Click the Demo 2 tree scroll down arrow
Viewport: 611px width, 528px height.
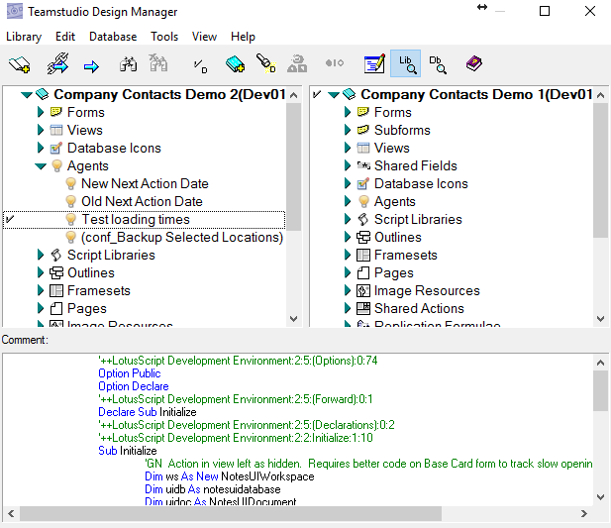point(294,319)
